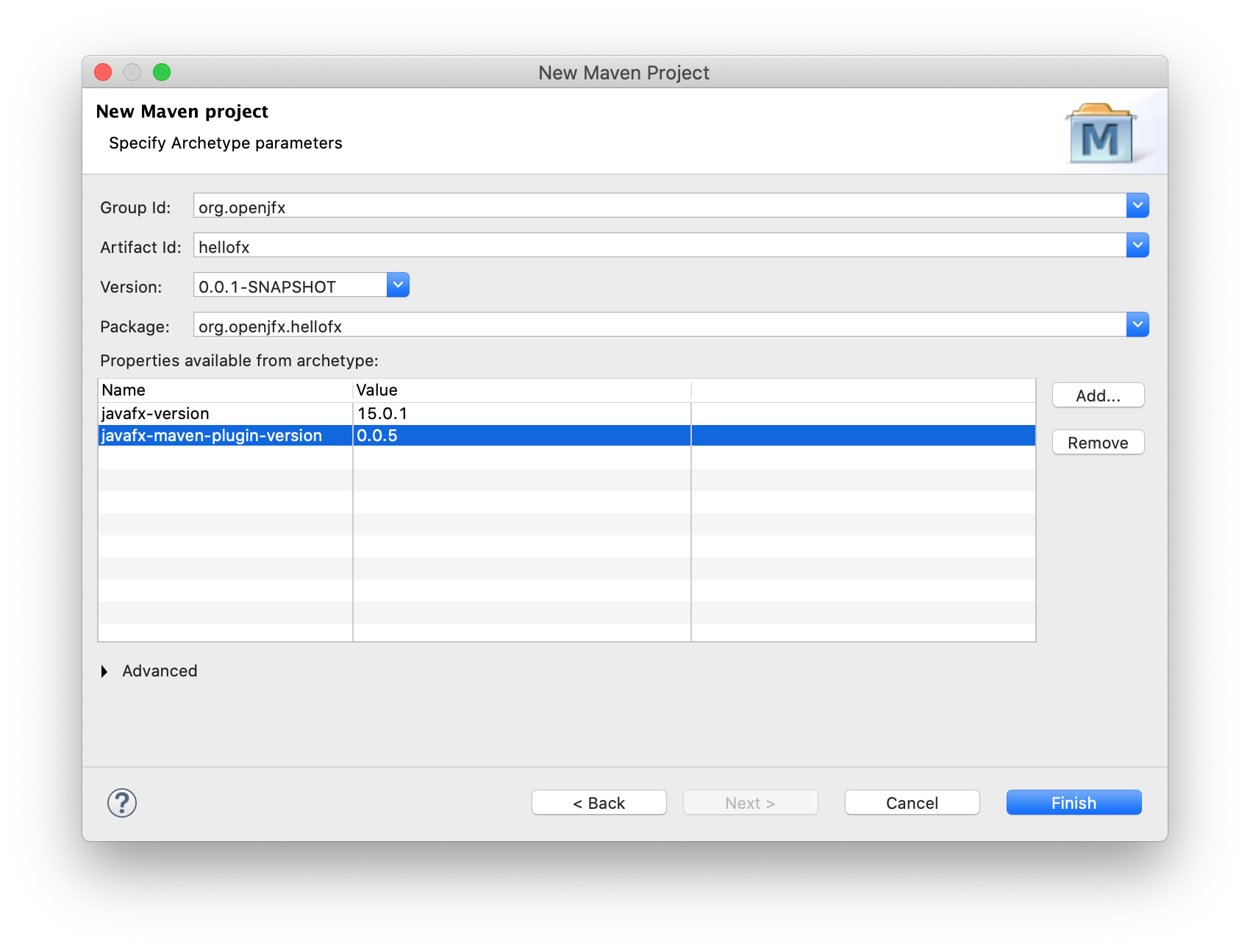
Task: Cancel the new Maven project wizard
Action: pyautogui.click(x=912, y=803)
